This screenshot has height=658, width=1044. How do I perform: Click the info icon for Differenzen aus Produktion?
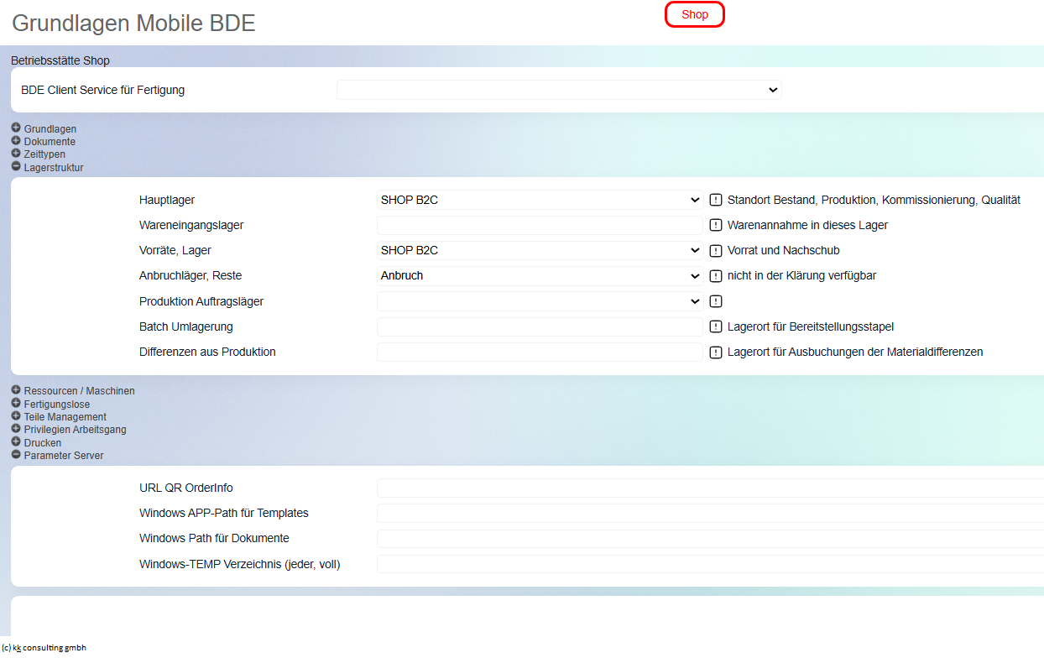pyautogui.click(x=716, y=352)
